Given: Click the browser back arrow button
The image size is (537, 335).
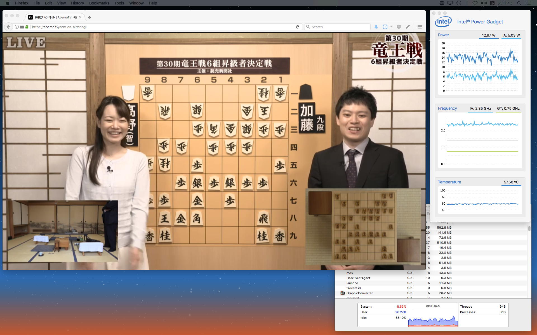Looking at the screenshot, I should click(x=8, y=27).
